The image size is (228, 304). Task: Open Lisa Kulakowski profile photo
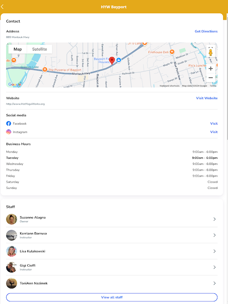coord(12,251)
